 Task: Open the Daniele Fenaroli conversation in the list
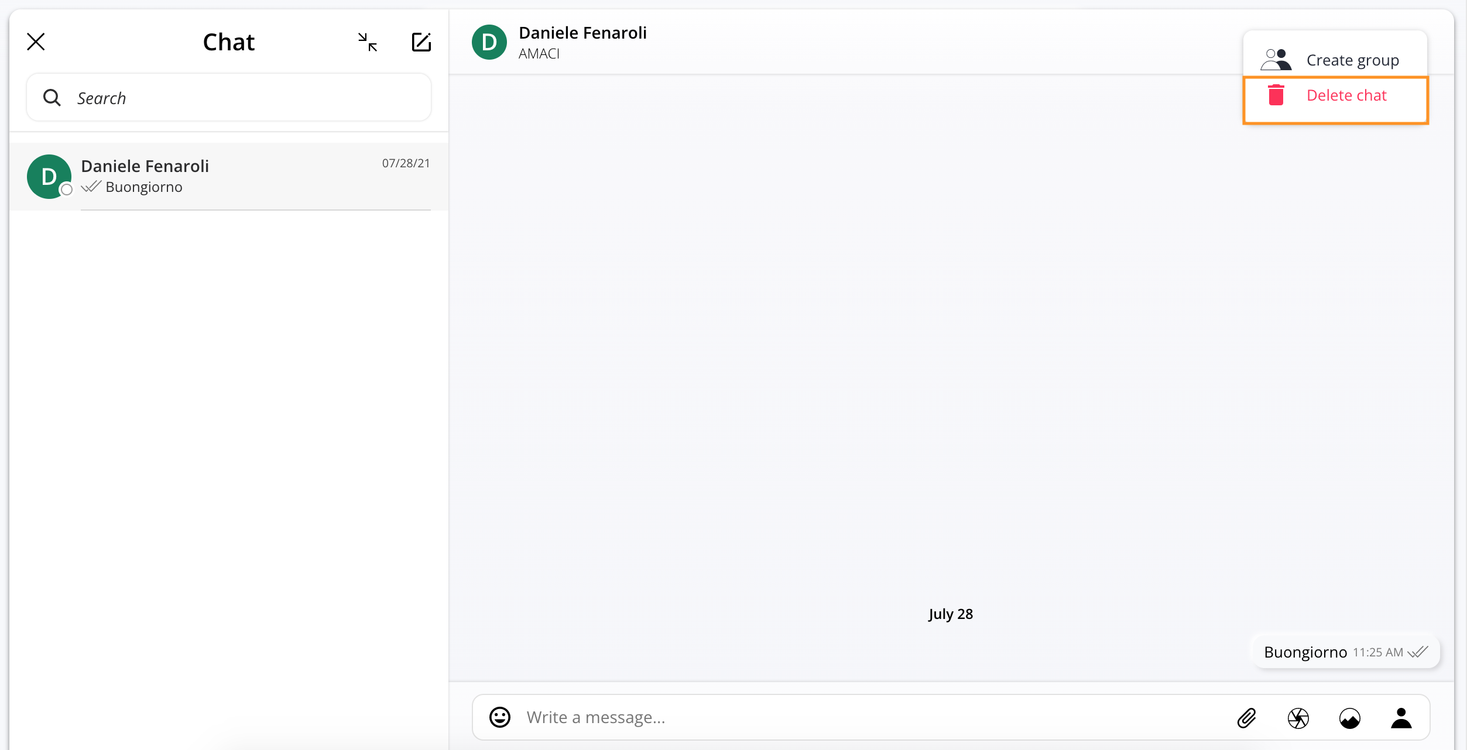click(x=229, y=177)
